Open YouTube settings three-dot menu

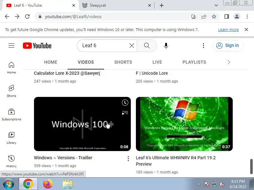click(x=204, y=46)
